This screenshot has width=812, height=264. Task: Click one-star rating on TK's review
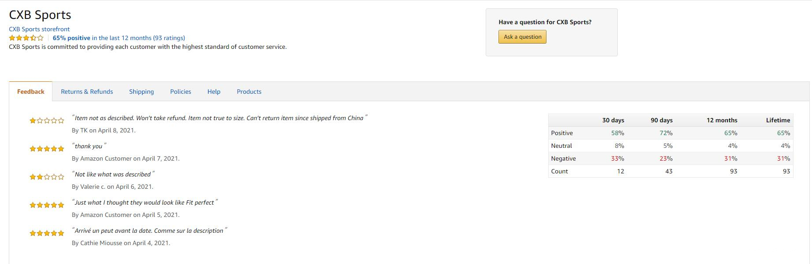pyautogui.click(x=47, y=121)
